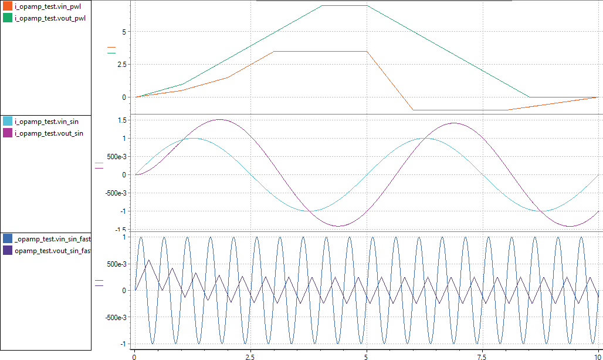603x360 pixels.
Task: Click the orange vin_pwl color swatch
Action: click(x=7, y=6)
